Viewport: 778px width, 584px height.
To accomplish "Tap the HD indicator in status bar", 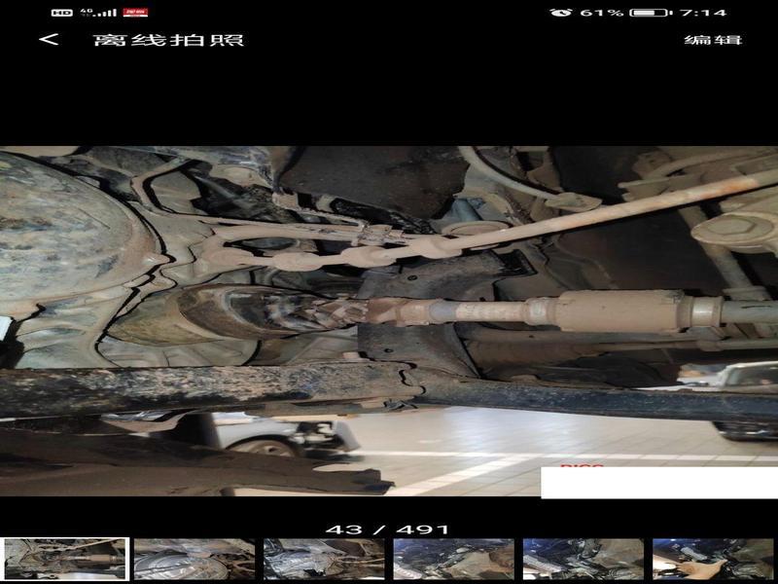I will [60, 13].
